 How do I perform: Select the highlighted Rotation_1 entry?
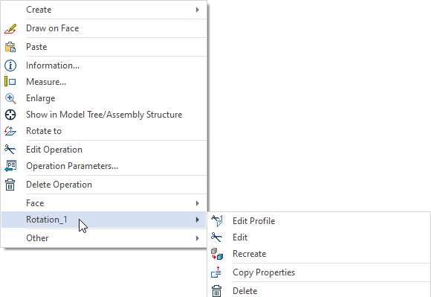pyautogui.click(x=104, y=220)
